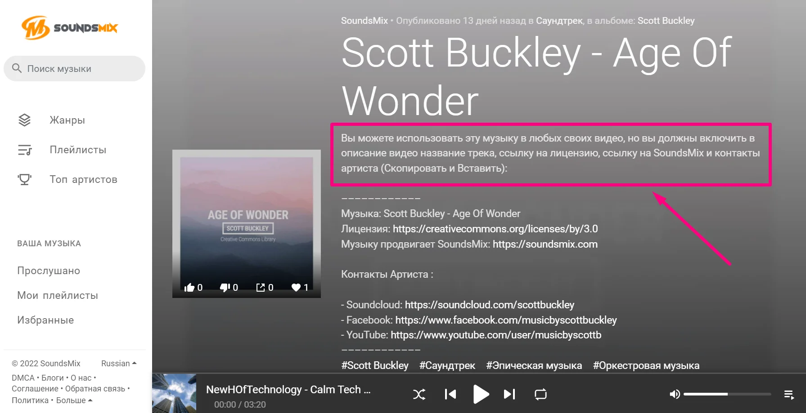Screen dimensions: 806x413
Task: Open the Жанры menu item
Action: tap(68, 120)
